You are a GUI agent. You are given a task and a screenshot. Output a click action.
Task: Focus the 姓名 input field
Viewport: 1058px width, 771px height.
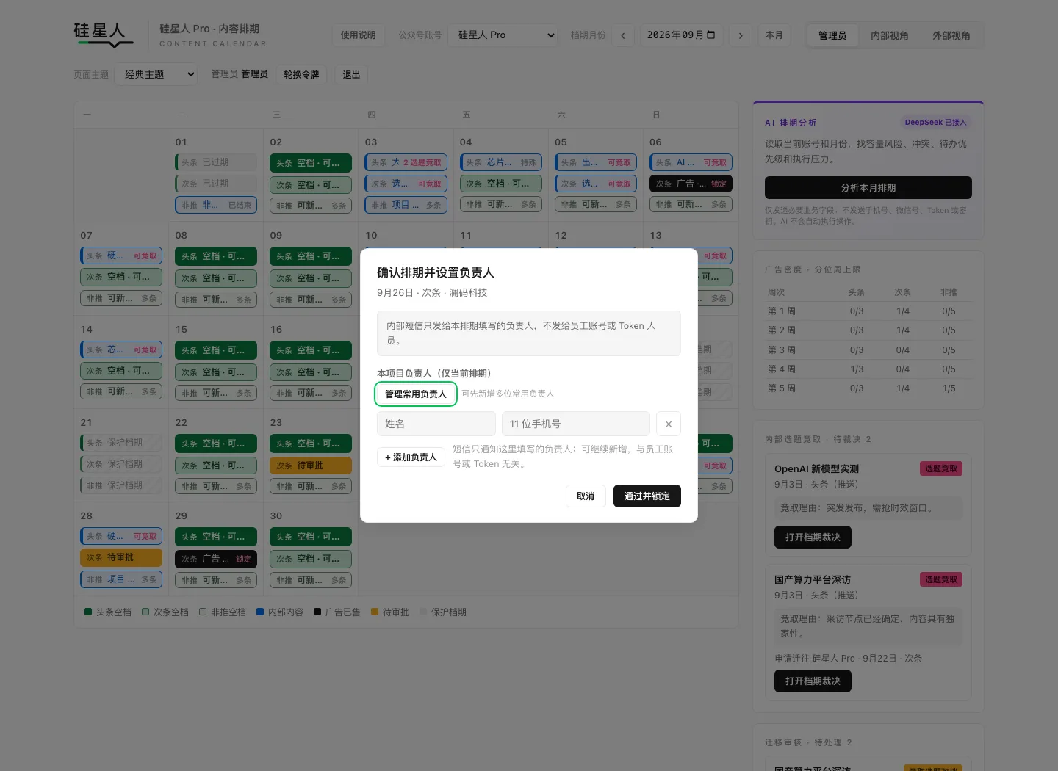tap(436, 424)
